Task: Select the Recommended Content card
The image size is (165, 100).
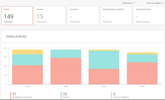Action: pyautogui.click(x=116, y=15)
